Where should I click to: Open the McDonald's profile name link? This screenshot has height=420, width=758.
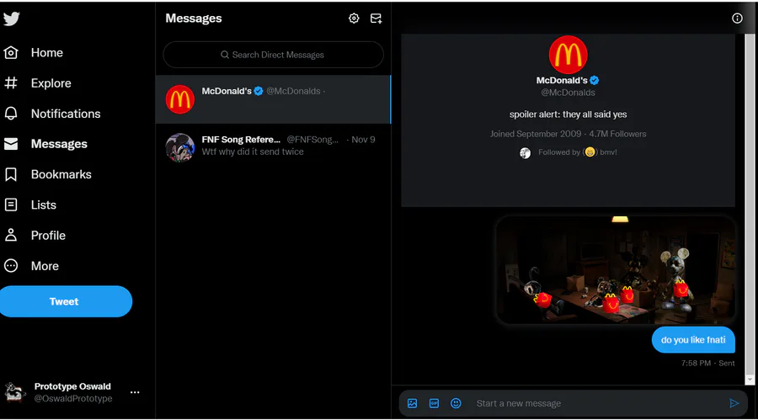click(562, 80)
